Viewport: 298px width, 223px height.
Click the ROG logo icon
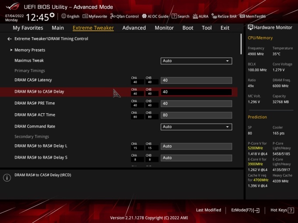[13, 7]
